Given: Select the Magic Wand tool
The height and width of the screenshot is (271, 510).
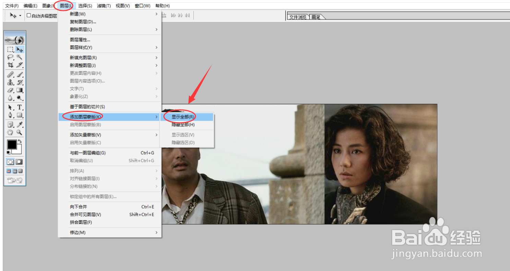Looking at the screenshot, I should click(20, 57).
